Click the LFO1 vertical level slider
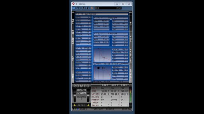Screen dimensions: 204x114 (111, 25)
